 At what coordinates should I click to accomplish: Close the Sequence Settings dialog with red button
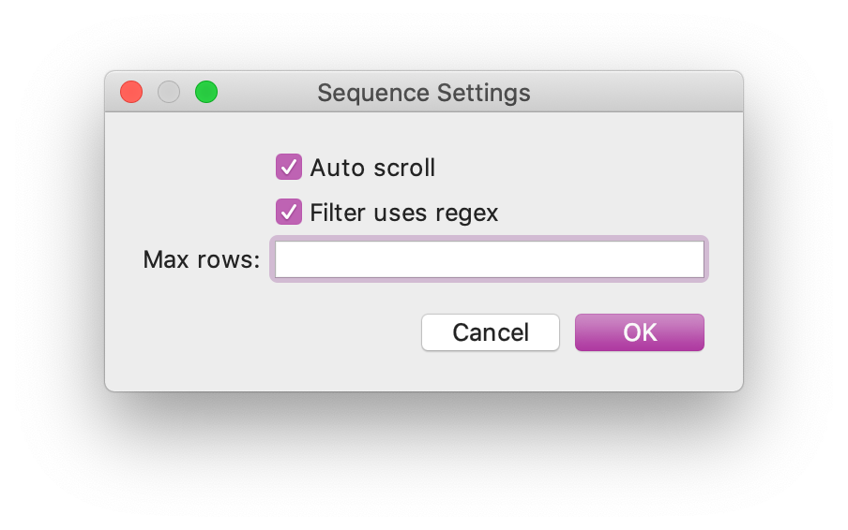pyautogui.click(x=131, y=92)
